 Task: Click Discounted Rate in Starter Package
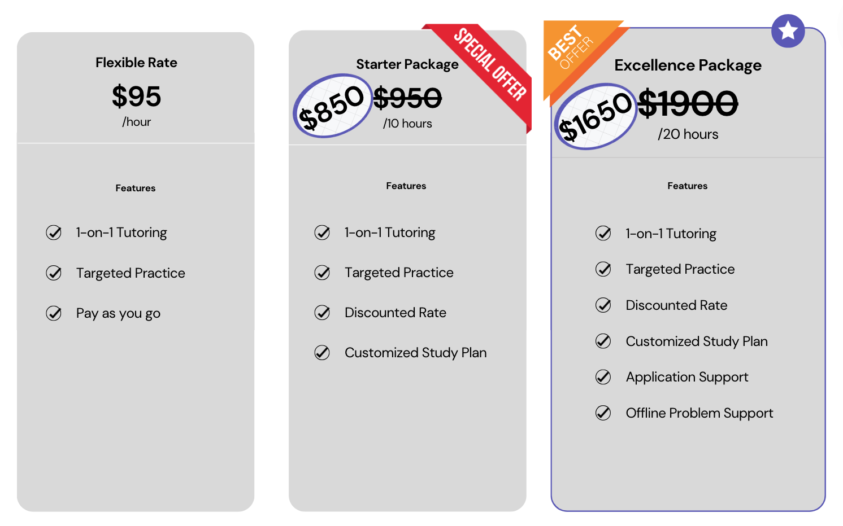point(395,313)
